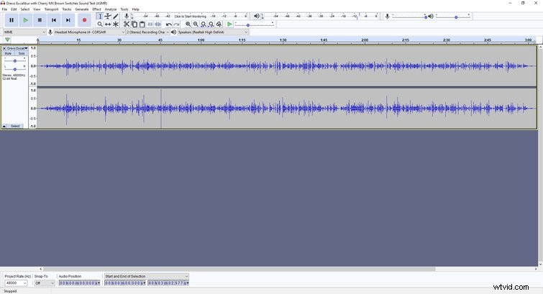Skip to the start of the track
The width and height of the screenshot is (543, 294).
tap(54, 20)
